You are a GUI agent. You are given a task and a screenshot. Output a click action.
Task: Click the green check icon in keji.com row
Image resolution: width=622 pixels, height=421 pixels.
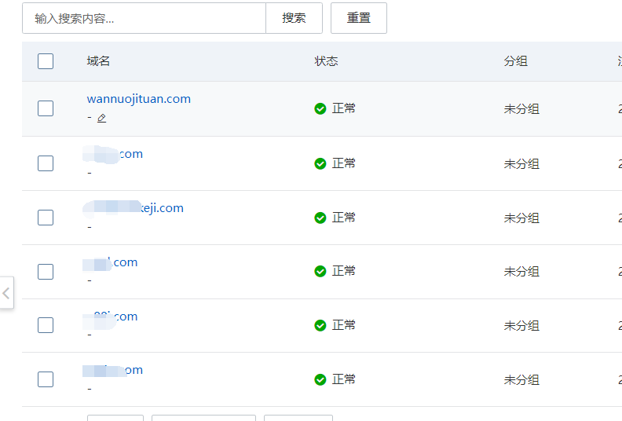pyautogui.click(x=320, y=217)
